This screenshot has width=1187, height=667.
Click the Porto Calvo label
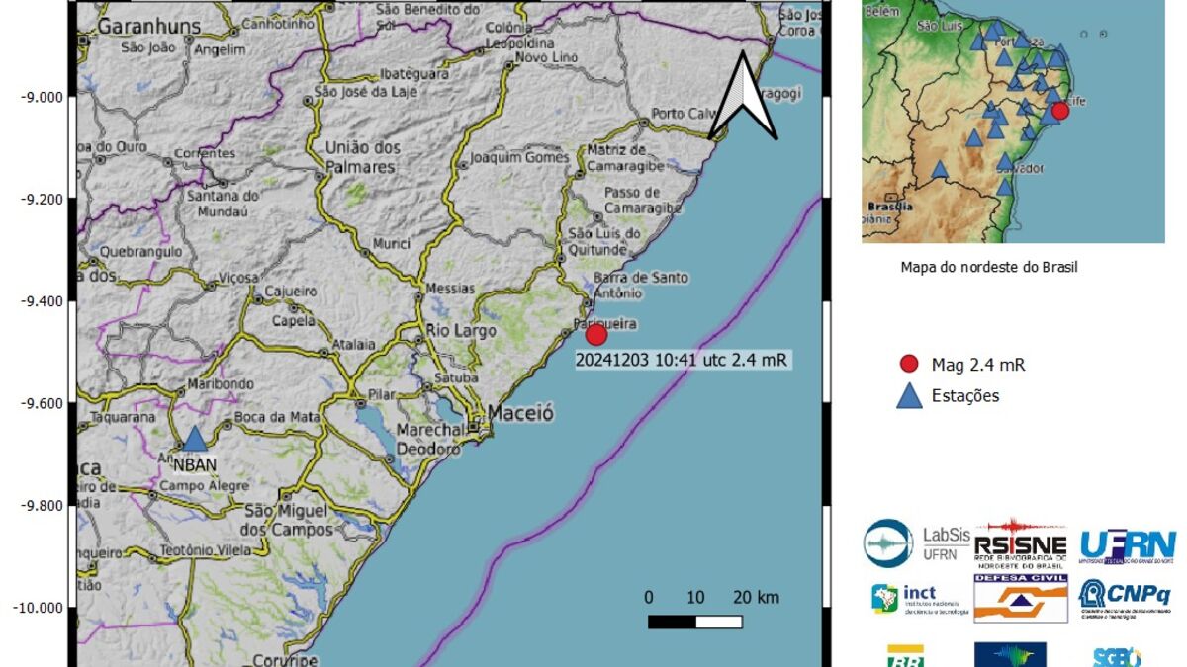coord(683,112)
